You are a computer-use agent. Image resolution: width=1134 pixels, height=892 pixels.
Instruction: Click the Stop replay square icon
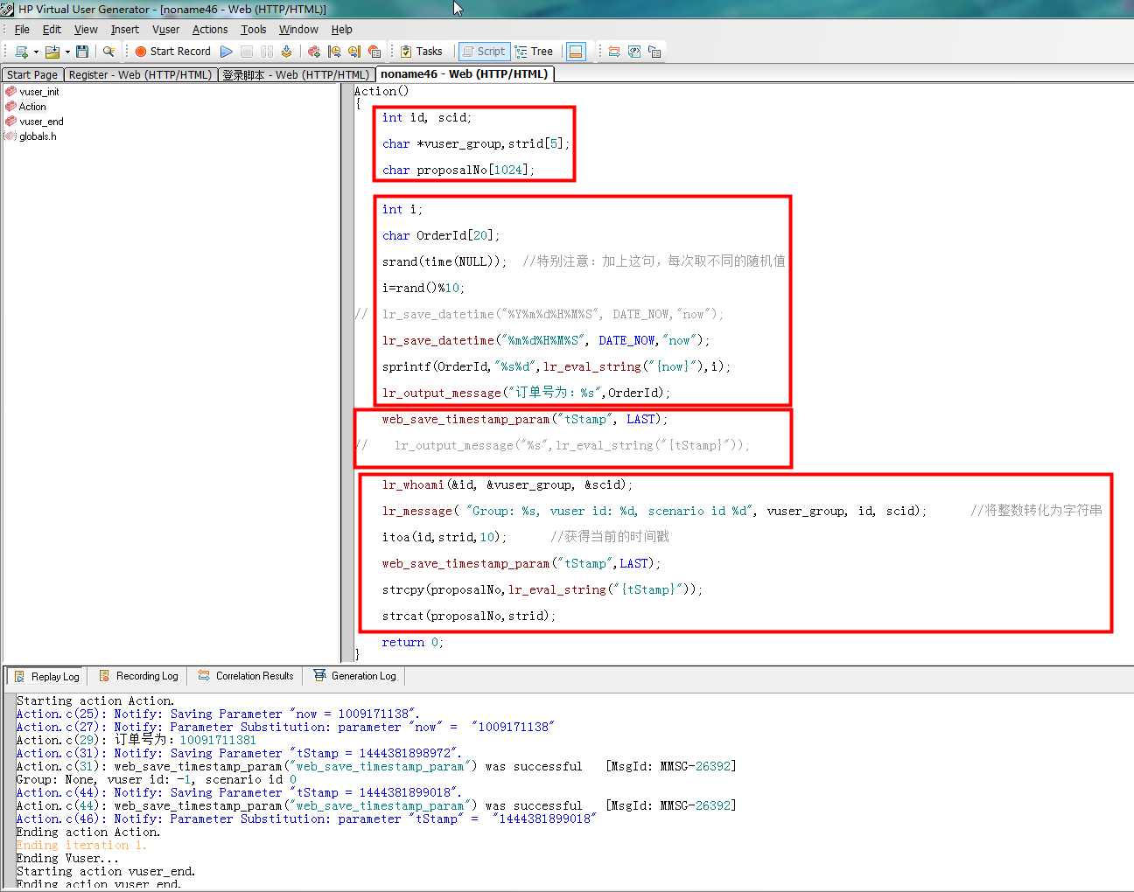247,52
